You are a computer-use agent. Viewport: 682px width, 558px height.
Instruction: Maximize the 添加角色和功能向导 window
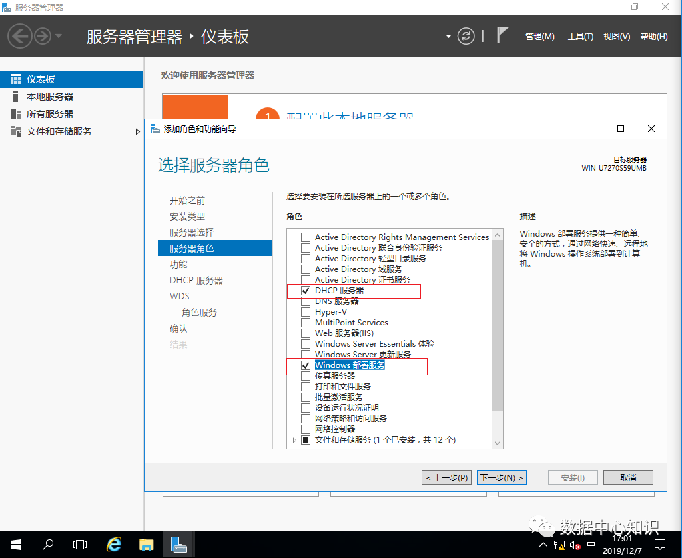coord(621,129)
